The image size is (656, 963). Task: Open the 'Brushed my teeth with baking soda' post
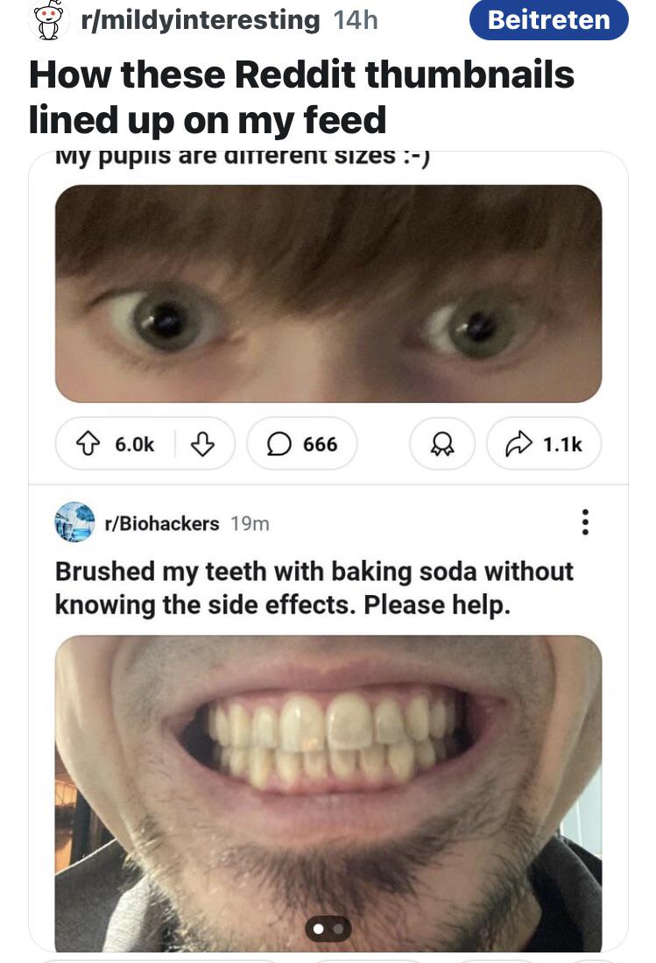pyautogui.click(x=314, y=588)
